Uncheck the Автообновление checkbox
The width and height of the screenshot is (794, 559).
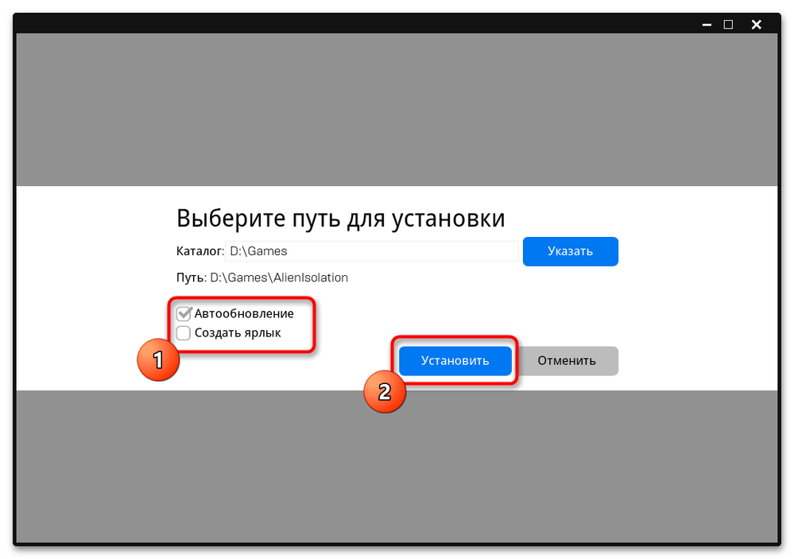[x=184, y=313]
